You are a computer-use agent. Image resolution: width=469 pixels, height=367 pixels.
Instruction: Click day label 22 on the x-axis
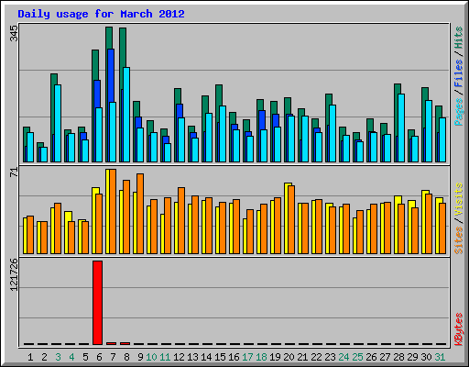pyautogui.click(x=316, y=357)
